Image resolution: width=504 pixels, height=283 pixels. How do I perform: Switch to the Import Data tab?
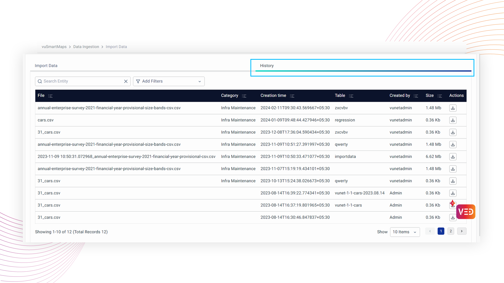(x=46, y=66)
